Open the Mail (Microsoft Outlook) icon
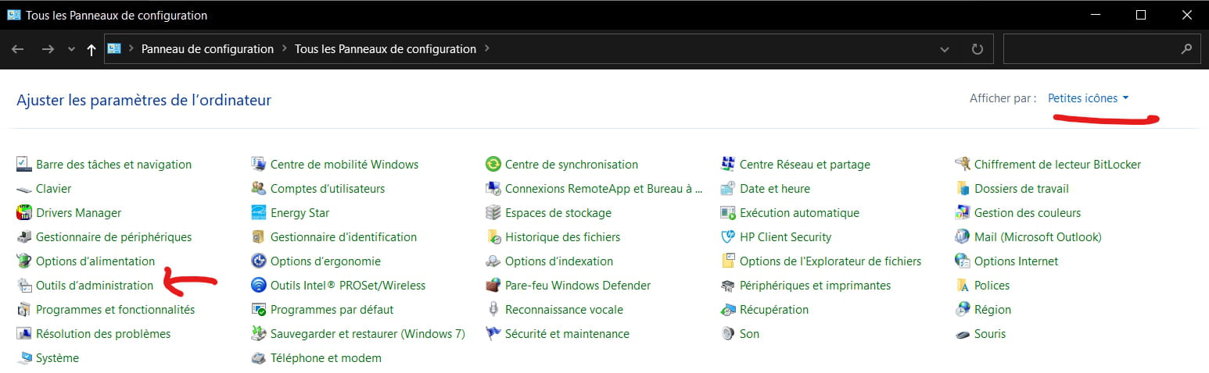Screen dimensions: 1209x373 [x=962, y=237]
